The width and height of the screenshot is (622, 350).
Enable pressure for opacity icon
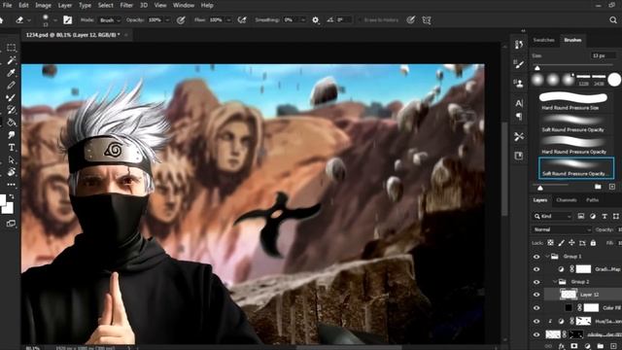181,19
